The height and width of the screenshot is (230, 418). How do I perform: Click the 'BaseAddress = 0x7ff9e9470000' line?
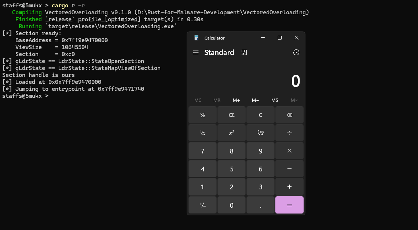click(62, 40)
